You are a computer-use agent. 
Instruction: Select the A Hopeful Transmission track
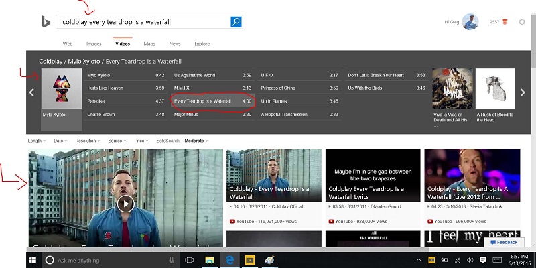[x=299, y=114]
